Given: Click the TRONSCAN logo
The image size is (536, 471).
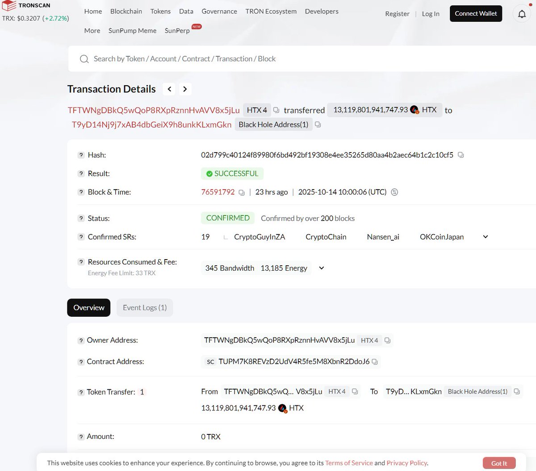Looking at the screenshot, I should click(26, 6).
